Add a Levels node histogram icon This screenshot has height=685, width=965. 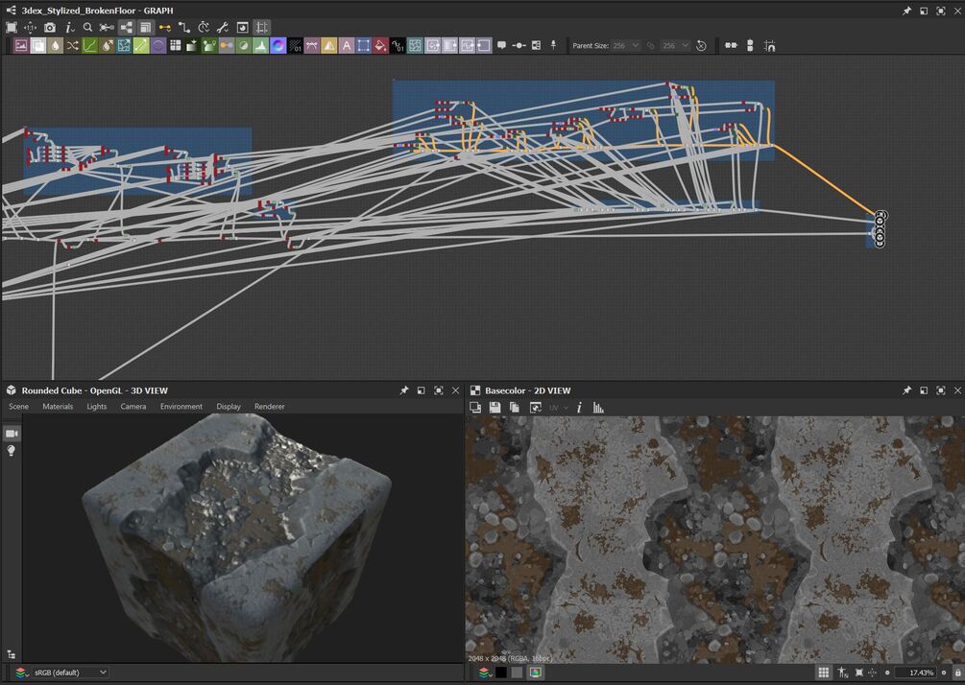261,45
